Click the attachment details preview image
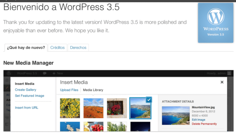 [x=176, y=116]
